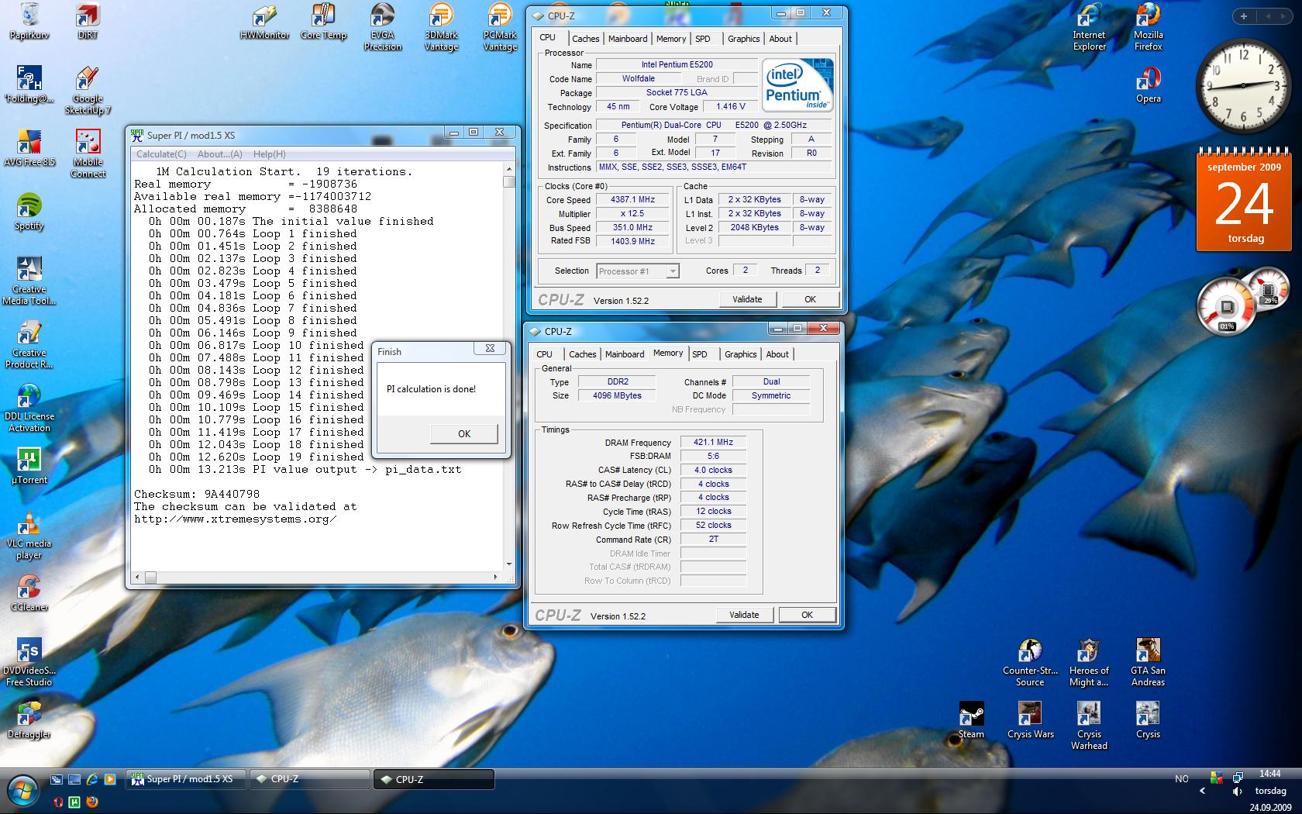Click the Windows Start orb
This screenshot has width=1302, height=814.
[x=22, y=791]
